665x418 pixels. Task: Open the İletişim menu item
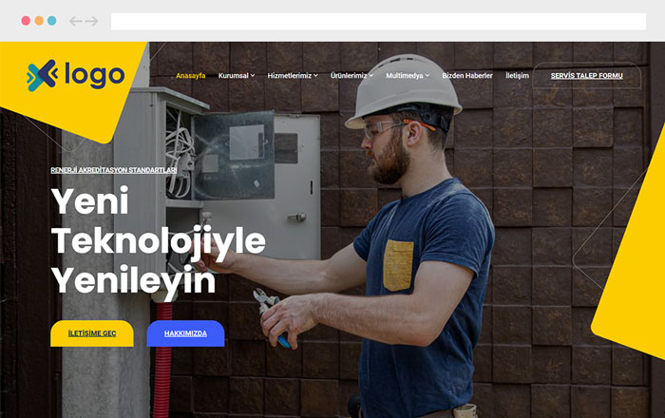(x=517, y=75)
